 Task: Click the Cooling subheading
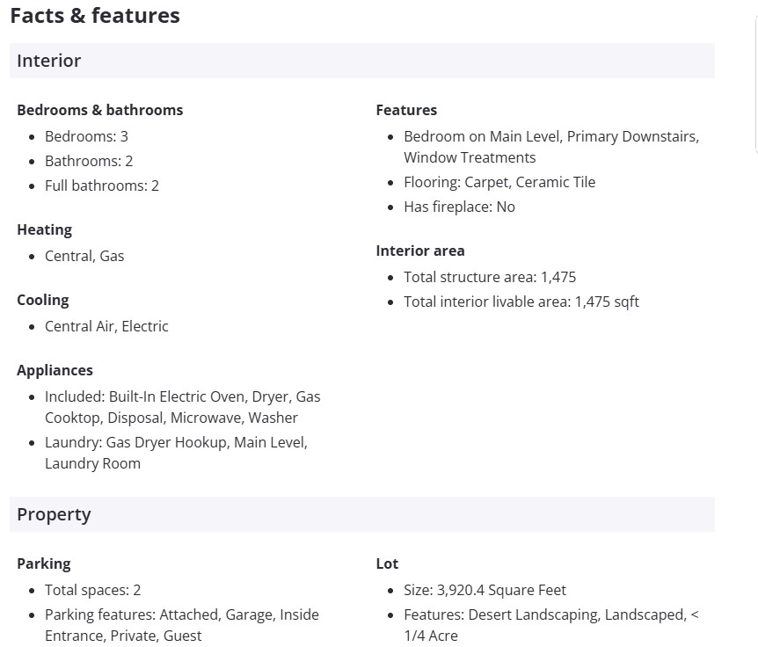click(x=42, y=300)
